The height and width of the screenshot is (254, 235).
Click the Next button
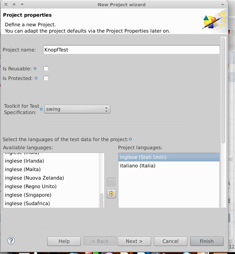[134, 241]
